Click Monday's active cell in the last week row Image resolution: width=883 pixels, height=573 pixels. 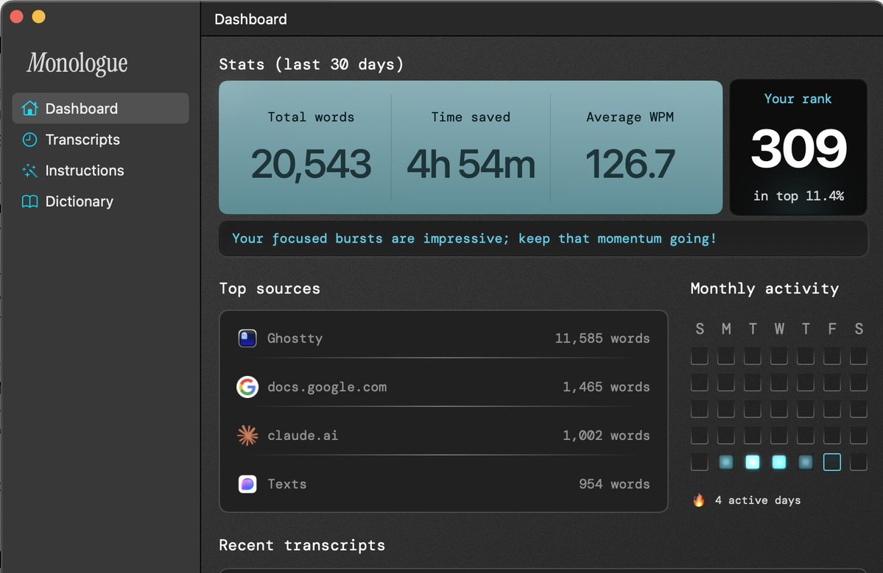click(726, 462)
